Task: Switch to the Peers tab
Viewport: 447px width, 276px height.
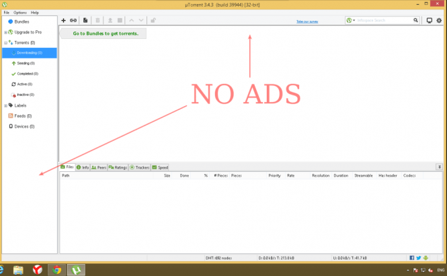Action: pyautogui.click(x=99, y=167)
